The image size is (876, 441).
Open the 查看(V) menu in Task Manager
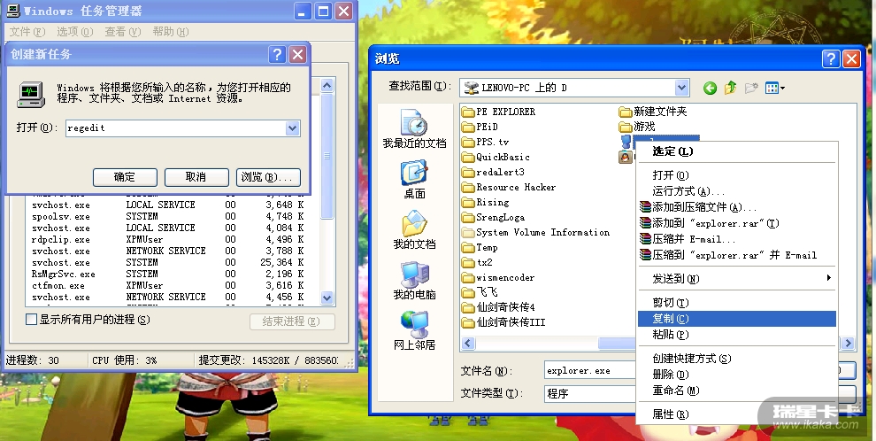(x=123, y=32)
